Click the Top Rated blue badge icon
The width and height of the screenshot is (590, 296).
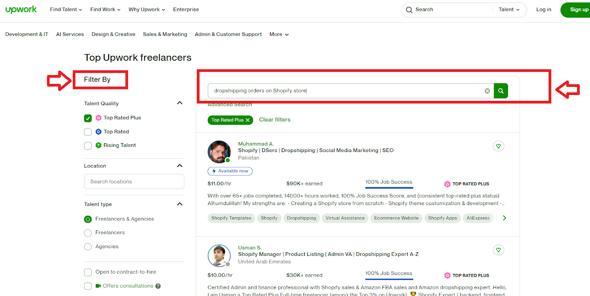click(x=98, y=131)
